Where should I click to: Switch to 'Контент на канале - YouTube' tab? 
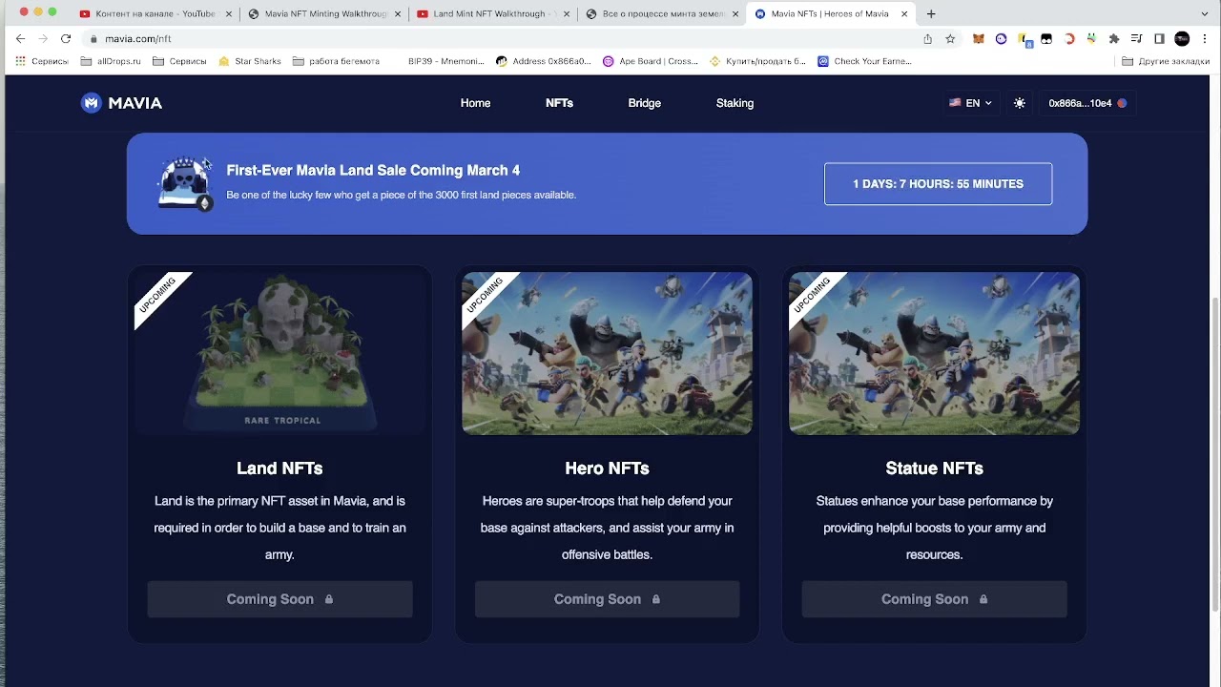pyautogui.click(x=156, y=13)
